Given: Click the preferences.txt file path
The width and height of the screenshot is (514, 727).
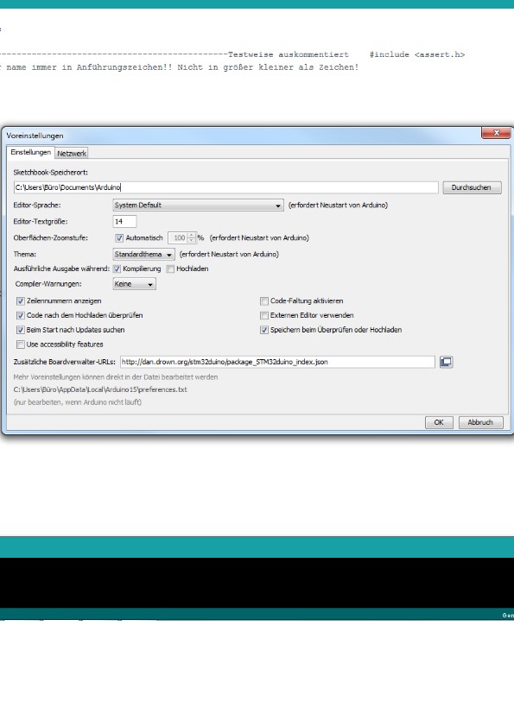Looking at the screenshot, I should (x=100, y=389).
